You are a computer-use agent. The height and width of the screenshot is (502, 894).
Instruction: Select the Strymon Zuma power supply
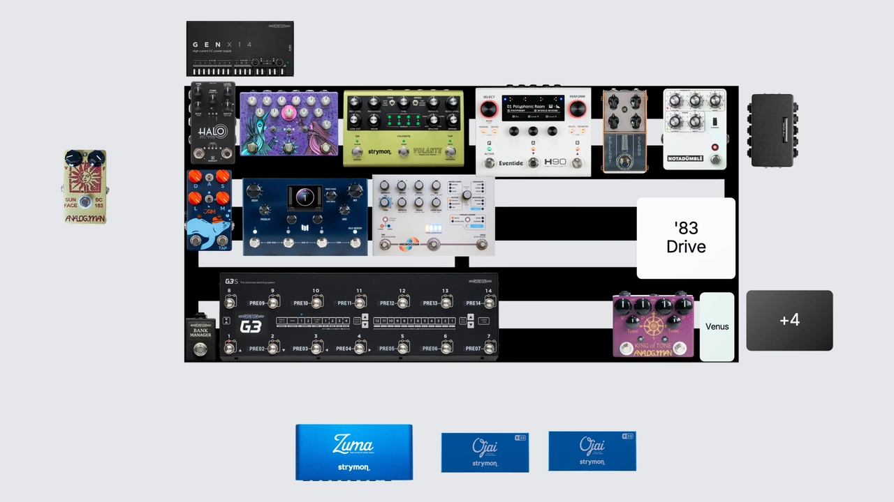point(354,452)
